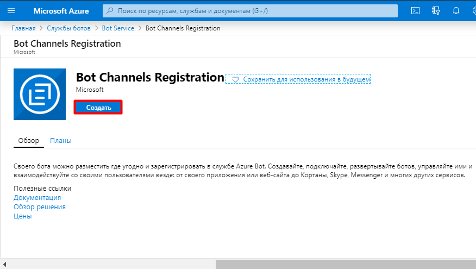476x269 pixels.
Task: Click the Microsoft Azure home title
Action: (61, 11)
